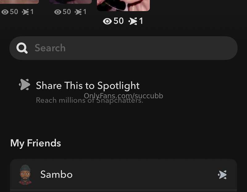Screen dimensions: 247x192
Task: Tap the magnifying glass search icon
Action: pos(22,48)
